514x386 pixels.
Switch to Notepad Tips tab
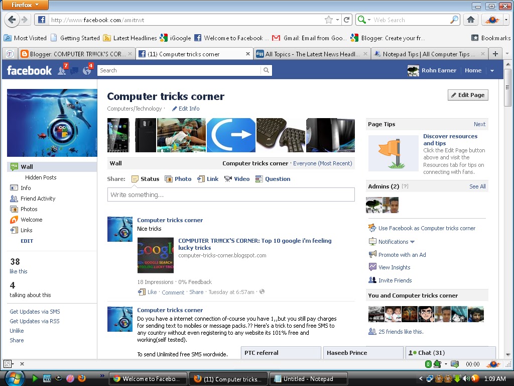tap(430, 54)
